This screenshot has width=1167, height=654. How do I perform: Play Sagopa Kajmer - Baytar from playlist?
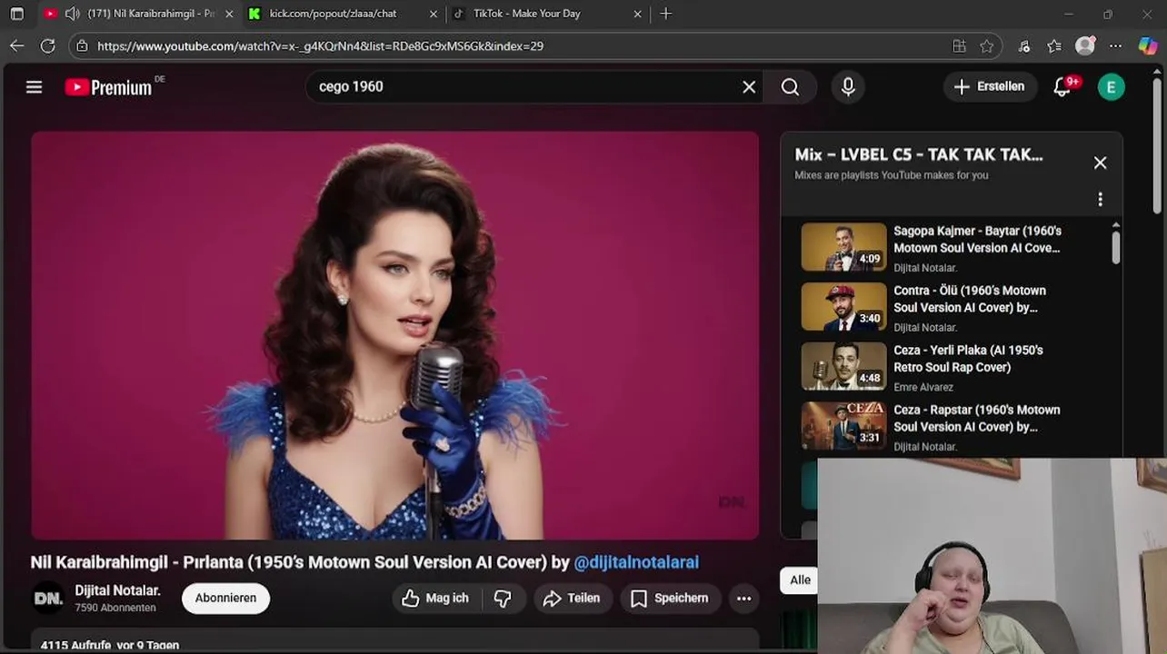tap(977, 239)
